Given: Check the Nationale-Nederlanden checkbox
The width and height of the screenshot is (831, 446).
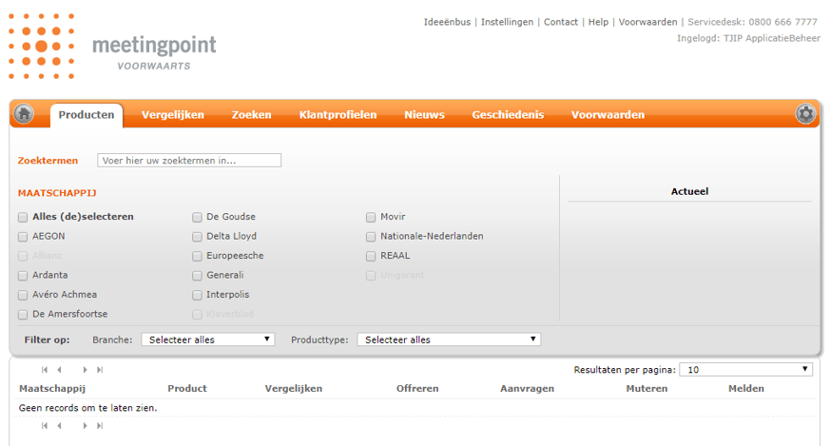Looking at the screenshot, I should 371,237.
